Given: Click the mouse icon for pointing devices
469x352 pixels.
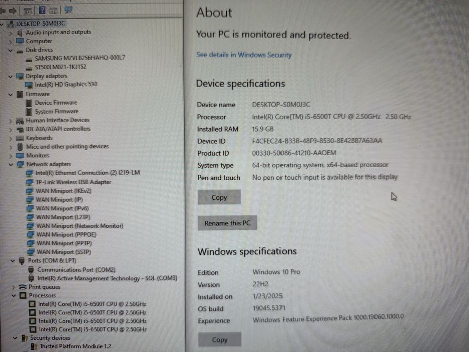Looking at the screenshot, I should [20, 147].
